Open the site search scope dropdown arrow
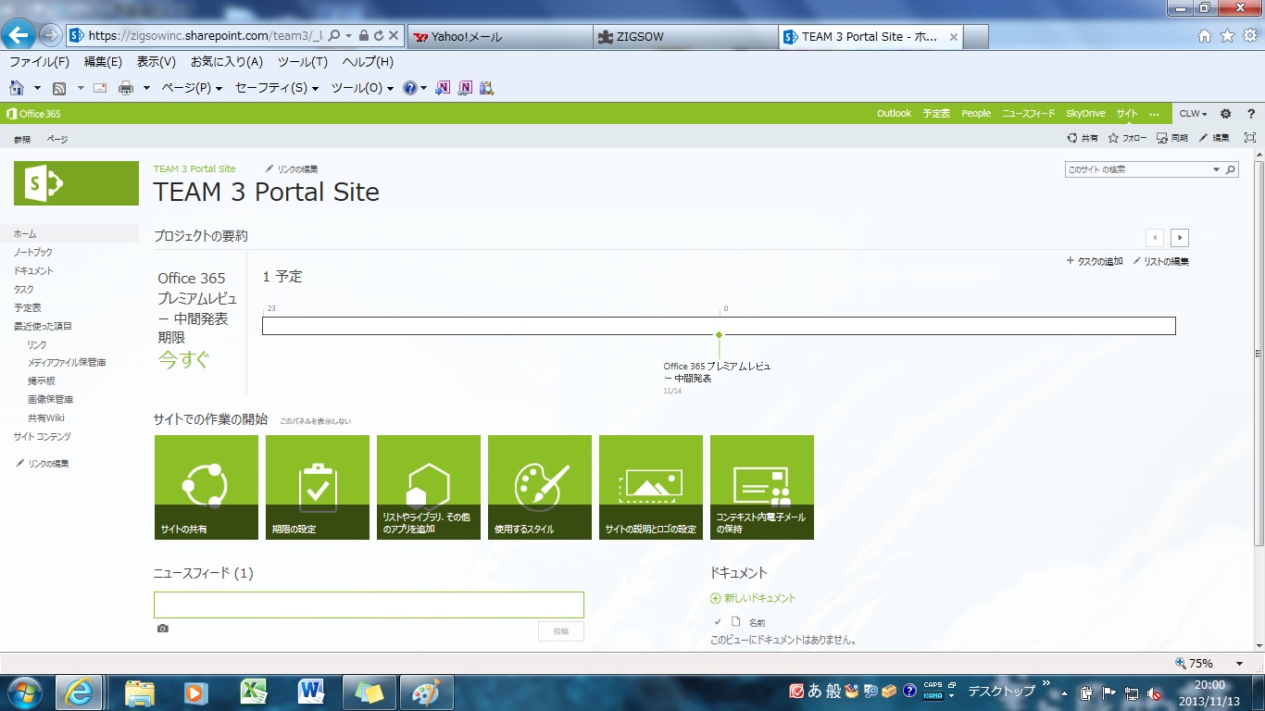Image resolution: width=1265 pixels, height=711 pixels. [x=1217, y=170]
